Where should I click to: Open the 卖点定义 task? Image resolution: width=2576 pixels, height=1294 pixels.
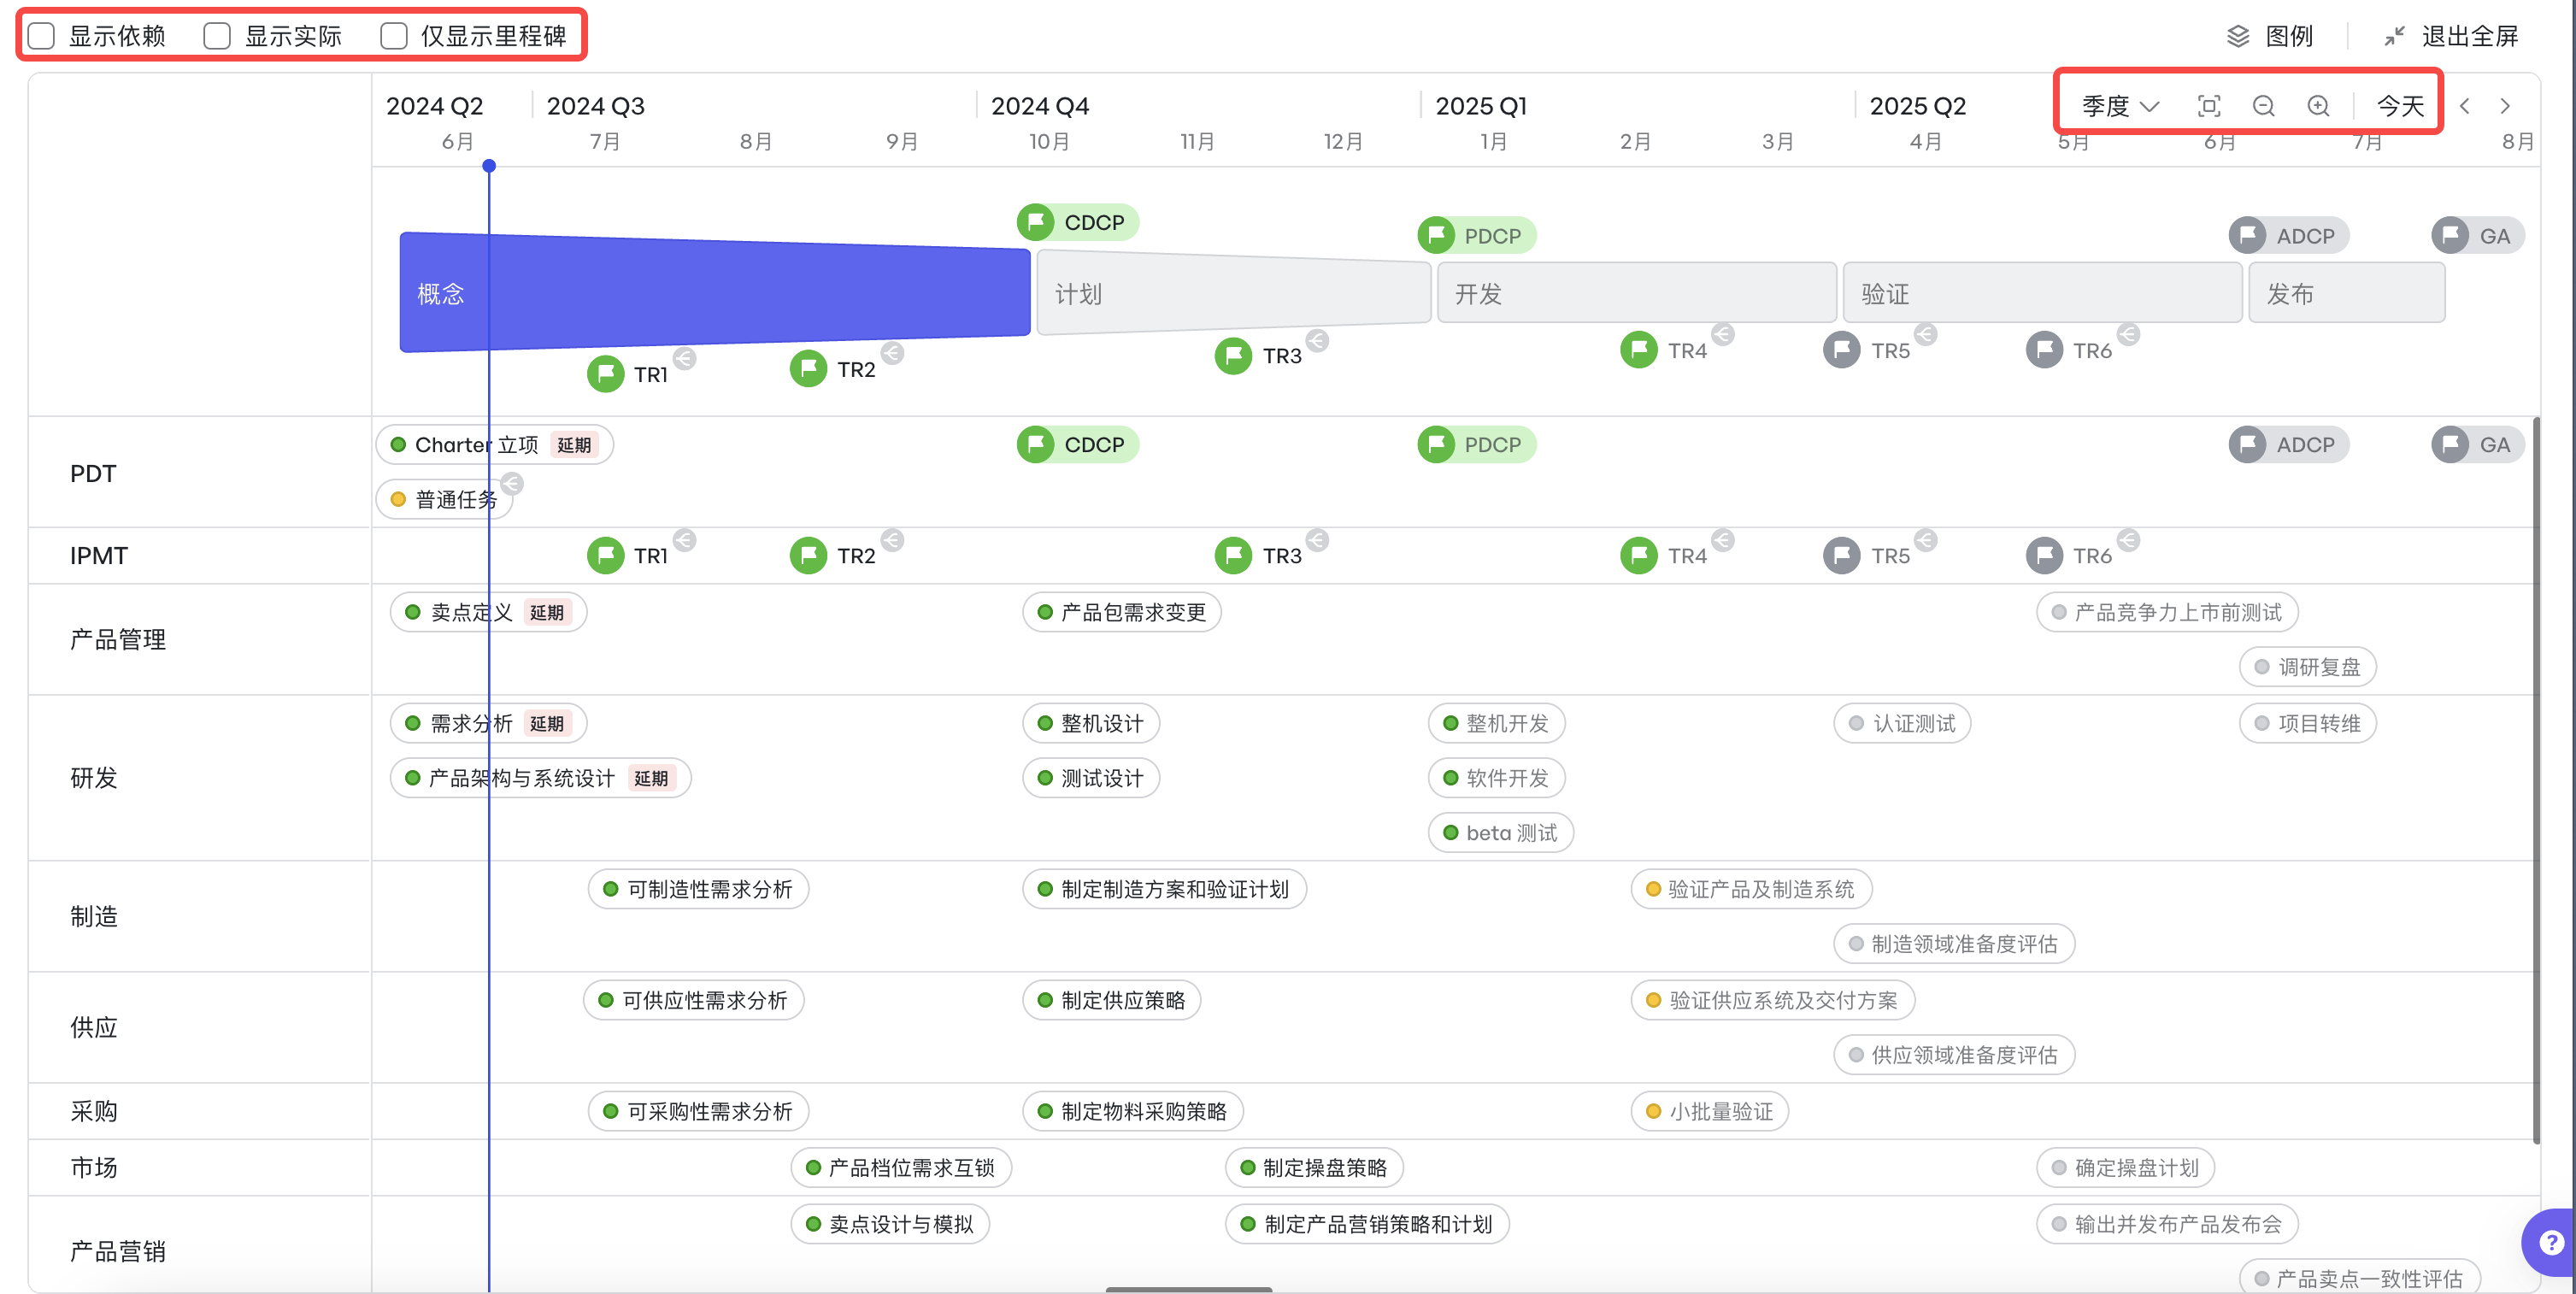coord(488,612)
